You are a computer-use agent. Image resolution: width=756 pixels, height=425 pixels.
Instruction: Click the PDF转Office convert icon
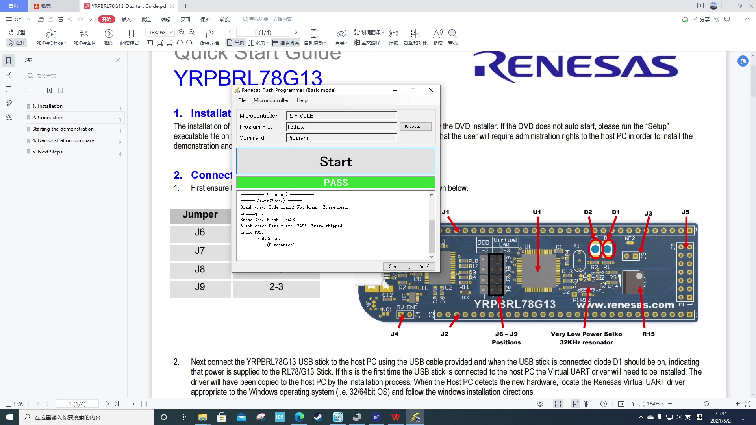[51, 33]
